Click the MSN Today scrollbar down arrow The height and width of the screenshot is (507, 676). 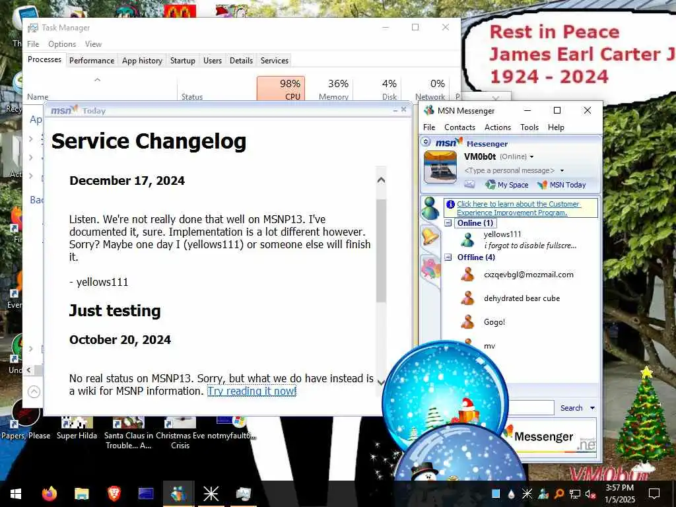381,382
